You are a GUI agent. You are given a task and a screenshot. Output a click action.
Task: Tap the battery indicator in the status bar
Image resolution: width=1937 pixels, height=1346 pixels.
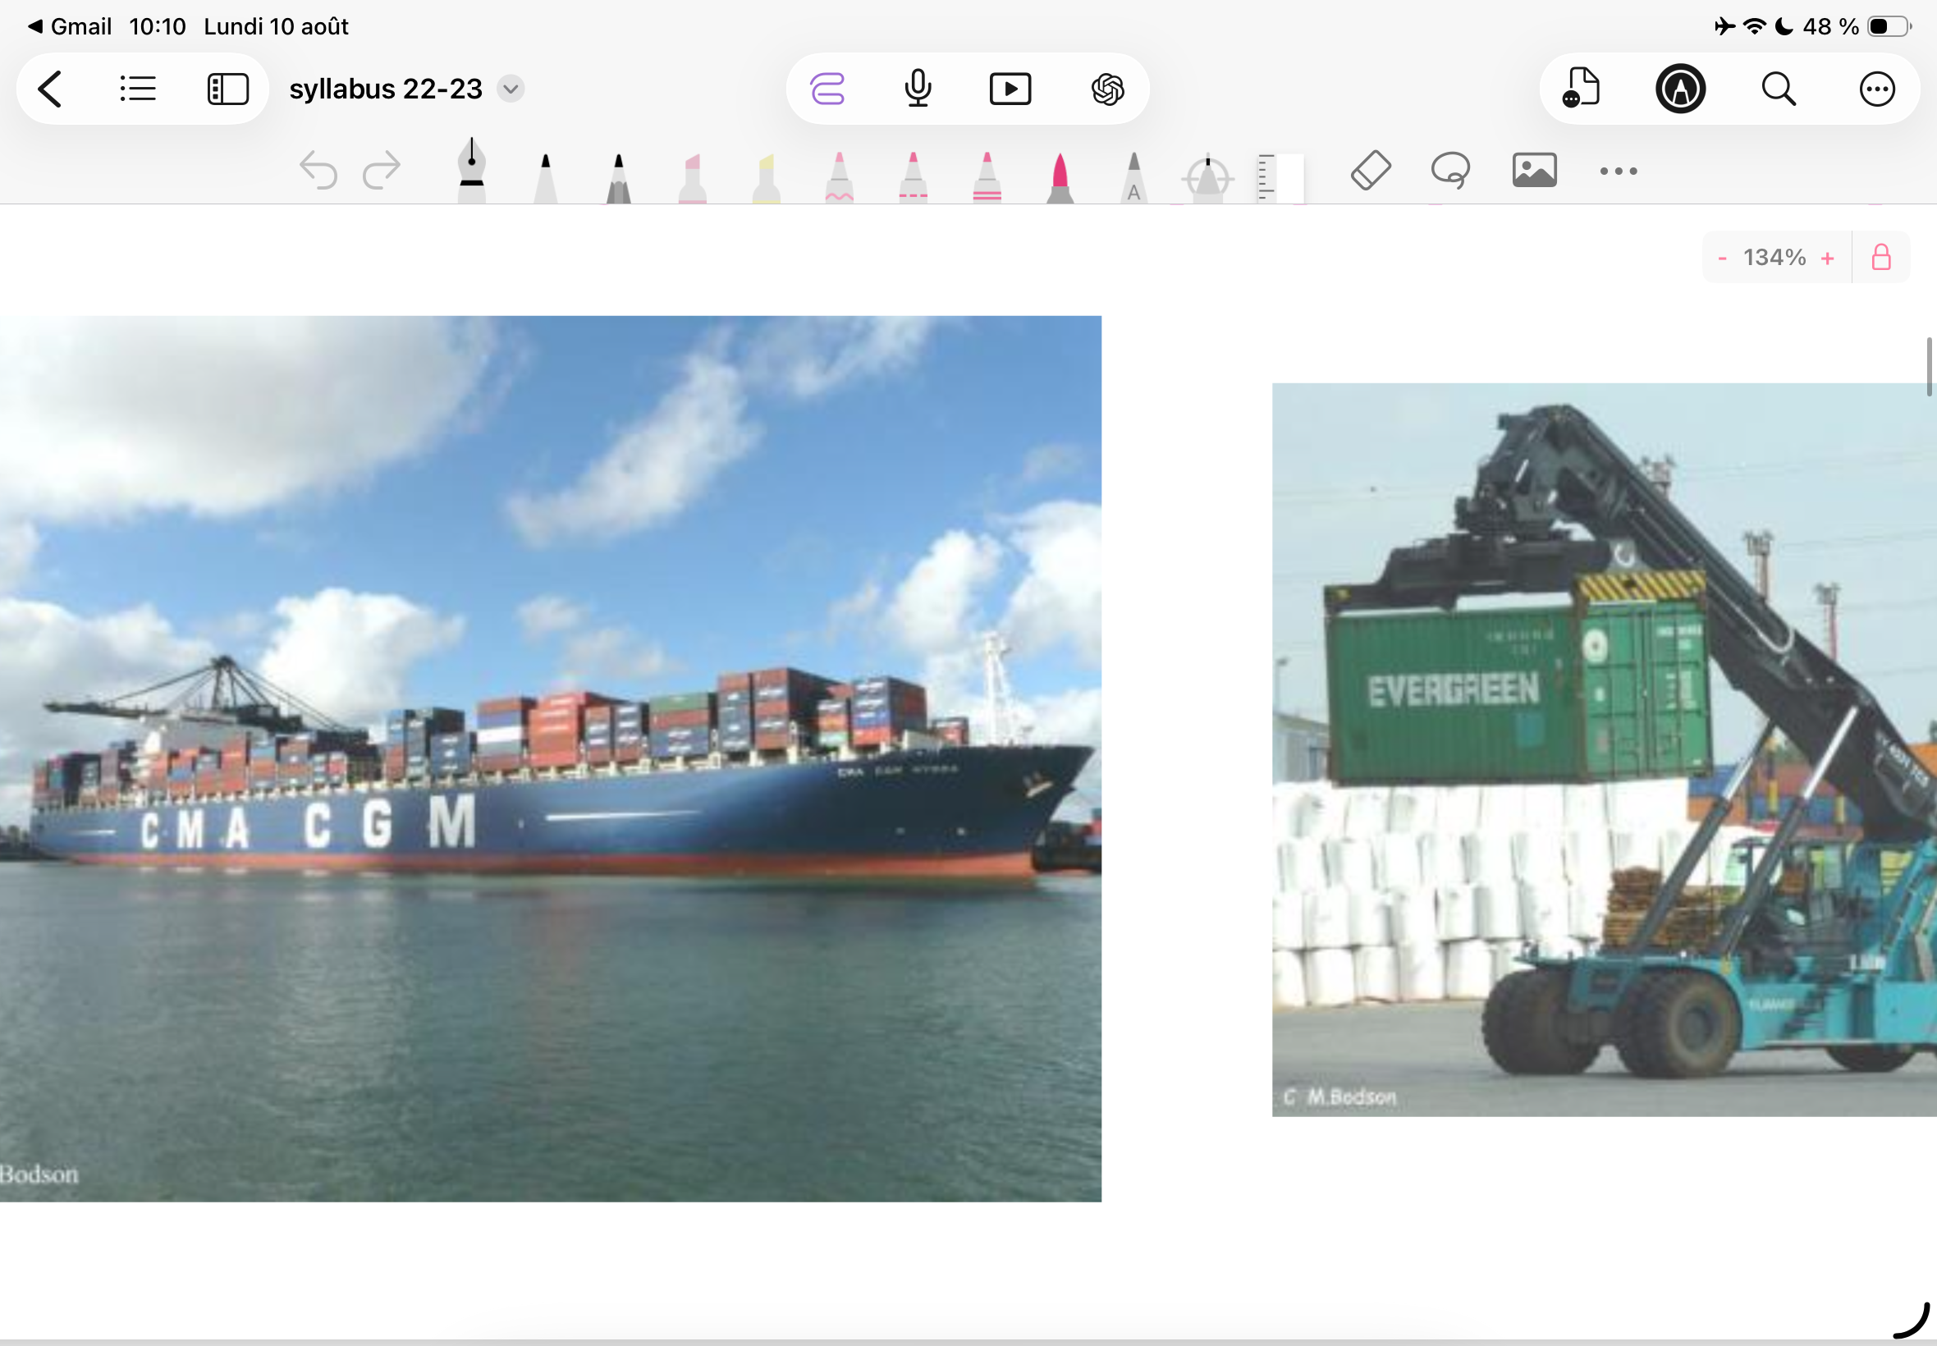[1889, 26]
